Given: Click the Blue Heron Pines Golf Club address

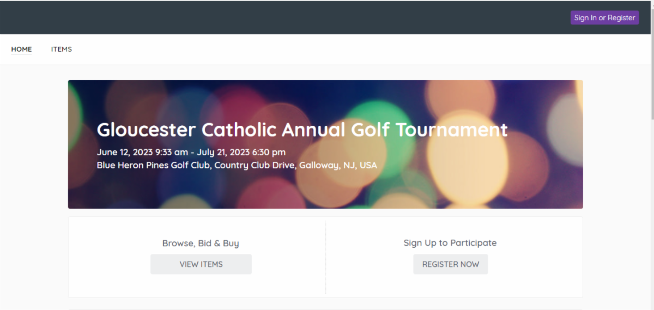Looking at the screenshot, I should tap(237, 165).
